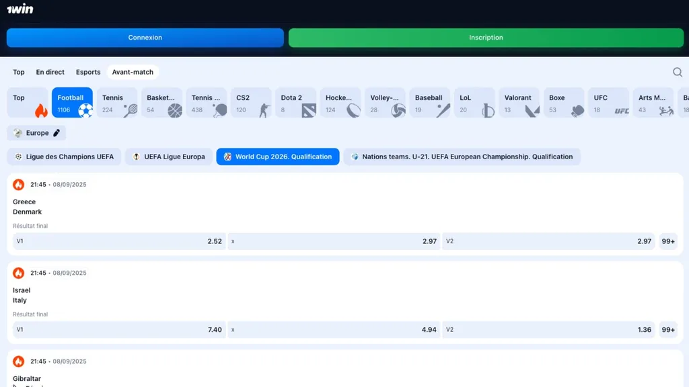Pick the Baseball sport tile

429,103
